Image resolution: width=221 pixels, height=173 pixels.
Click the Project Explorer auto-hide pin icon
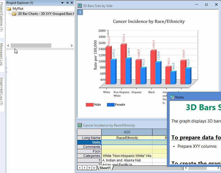click(x=67, y=3)
